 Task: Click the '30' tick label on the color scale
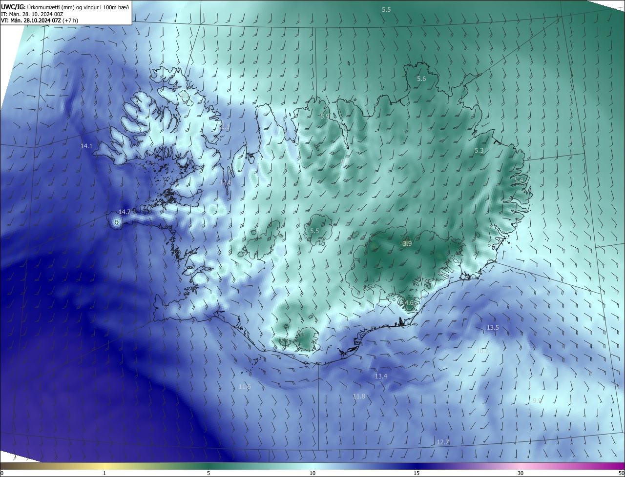[x=521, y=473]
